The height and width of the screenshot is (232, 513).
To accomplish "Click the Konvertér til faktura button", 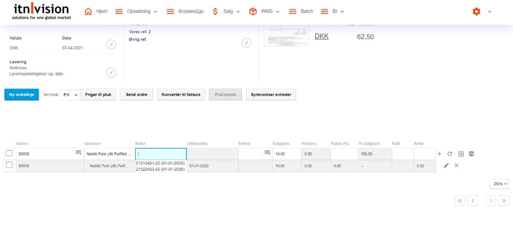I will (x=181, y=95).
